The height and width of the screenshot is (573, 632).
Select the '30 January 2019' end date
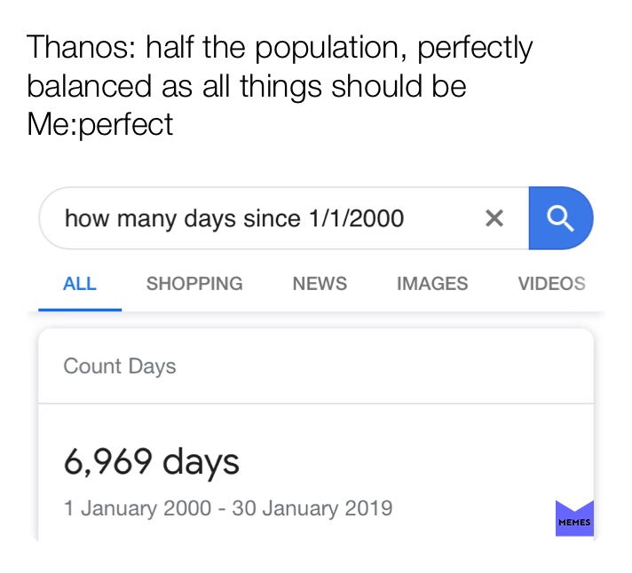pyautogui.click(x=312, y=508)
